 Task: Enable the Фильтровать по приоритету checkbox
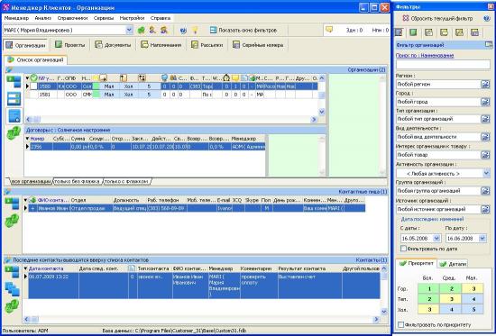400,324
